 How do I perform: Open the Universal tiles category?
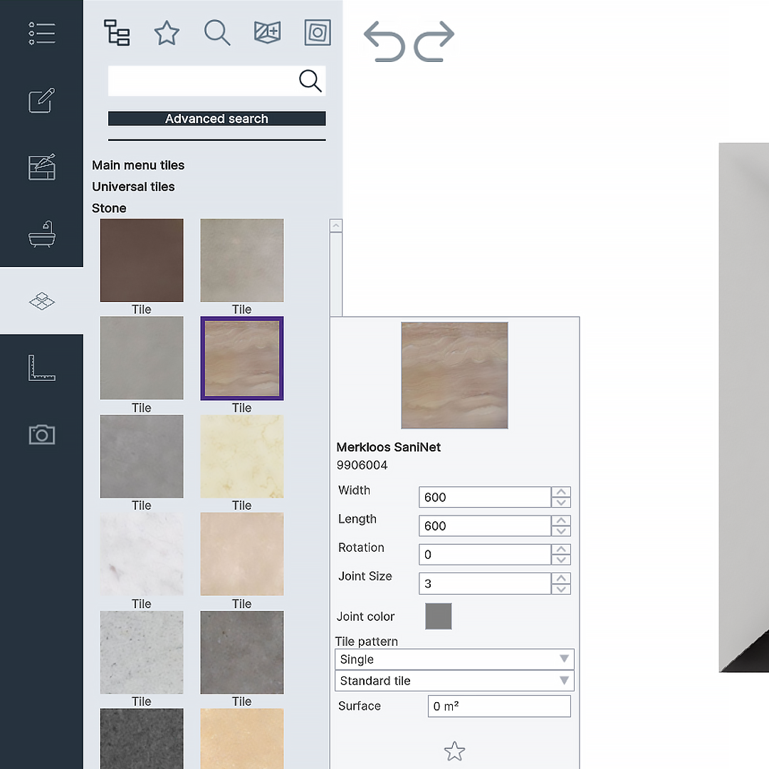point(133,187)
